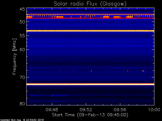This screenshot has height=121, width=162.
Task: Click the 09:56 time tick label
Action: [120, 110]
